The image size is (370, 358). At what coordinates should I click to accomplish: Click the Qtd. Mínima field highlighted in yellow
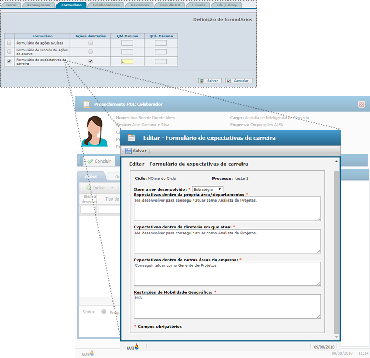pos(127,61)
